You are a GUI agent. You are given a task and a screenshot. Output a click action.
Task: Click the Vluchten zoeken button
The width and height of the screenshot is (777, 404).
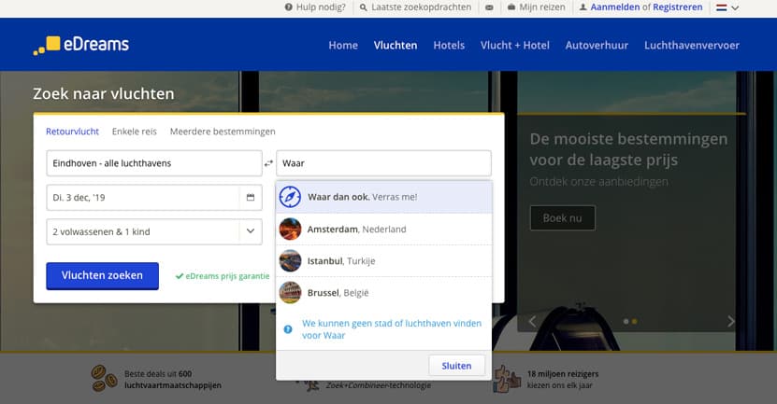103,276
